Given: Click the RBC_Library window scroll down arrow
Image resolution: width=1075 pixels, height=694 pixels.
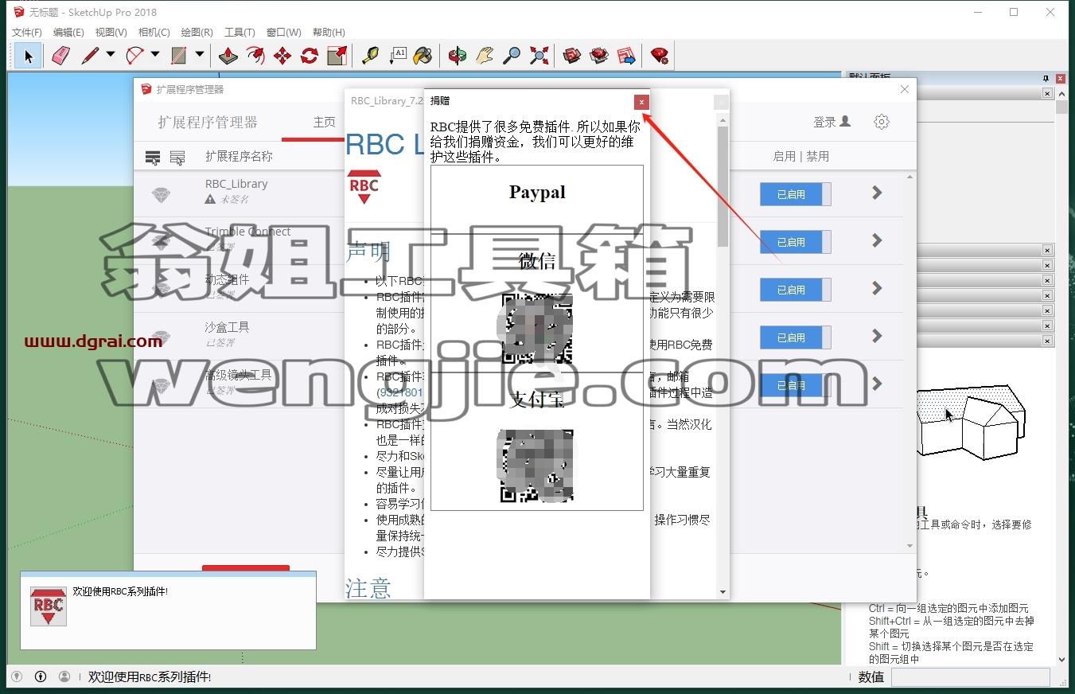Looking at the screenshot, I should [x=723, y=592].
